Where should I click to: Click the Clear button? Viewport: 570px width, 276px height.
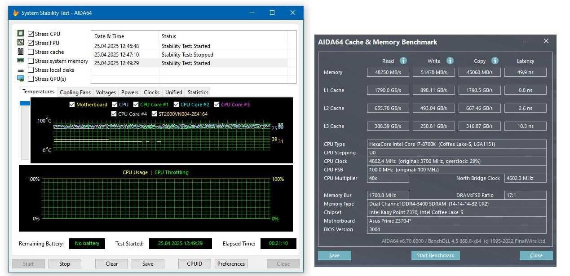pos(111,263)
